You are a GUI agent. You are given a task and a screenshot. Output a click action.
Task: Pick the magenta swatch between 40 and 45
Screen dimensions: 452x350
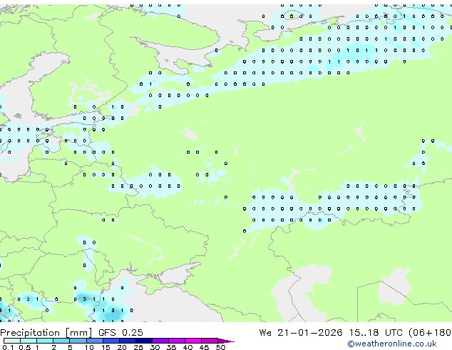[x=193, y=341]
